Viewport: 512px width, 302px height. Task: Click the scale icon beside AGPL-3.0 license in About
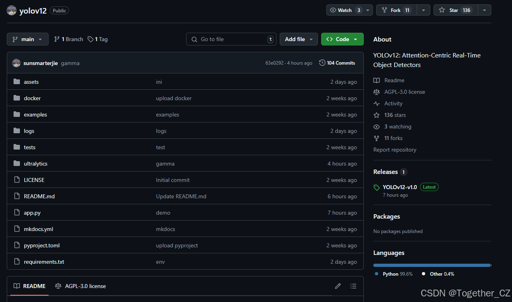click(x=377, y=92)
